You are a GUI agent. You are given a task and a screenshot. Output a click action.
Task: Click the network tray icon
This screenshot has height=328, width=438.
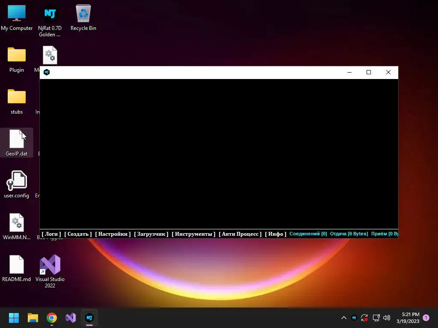click(x=376, y=318)
